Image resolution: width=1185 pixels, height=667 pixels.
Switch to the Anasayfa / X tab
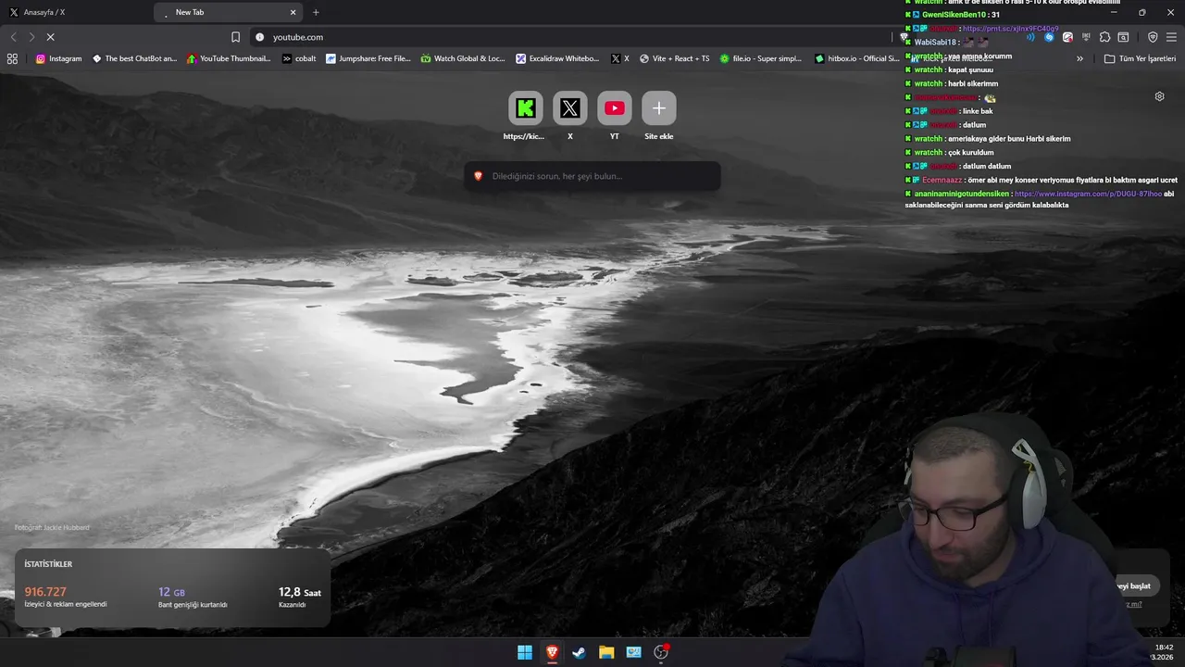click(74, 12)
